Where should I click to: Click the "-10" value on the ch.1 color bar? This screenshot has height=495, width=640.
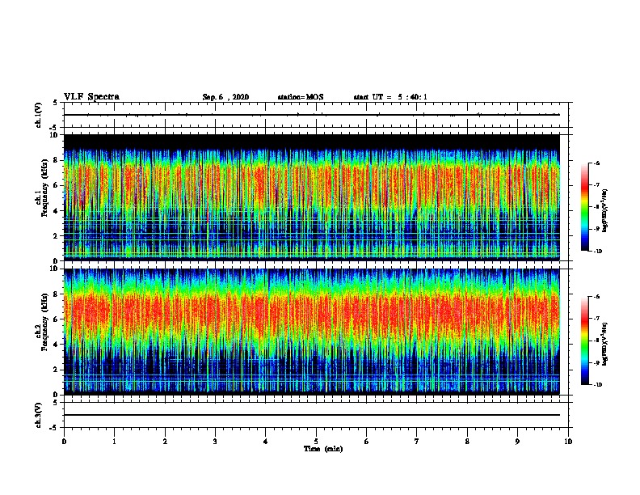[x=598, y=252]
